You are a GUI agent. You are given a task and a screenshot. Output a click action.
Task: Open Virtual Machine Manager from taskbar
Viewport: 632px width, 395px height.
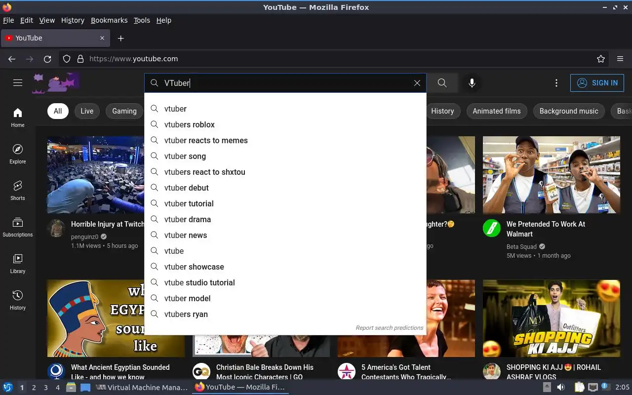[x=142, y=388]
